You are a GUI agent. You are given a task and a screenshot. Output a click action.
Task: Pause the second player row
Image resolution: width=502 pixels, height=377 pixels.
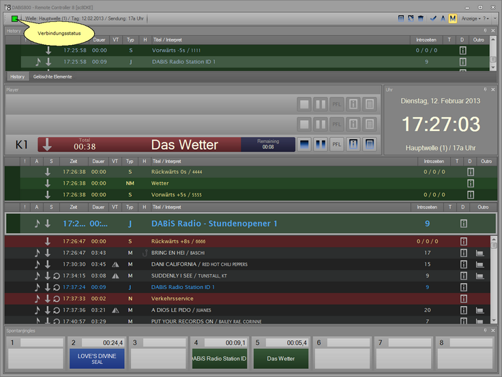321,124
